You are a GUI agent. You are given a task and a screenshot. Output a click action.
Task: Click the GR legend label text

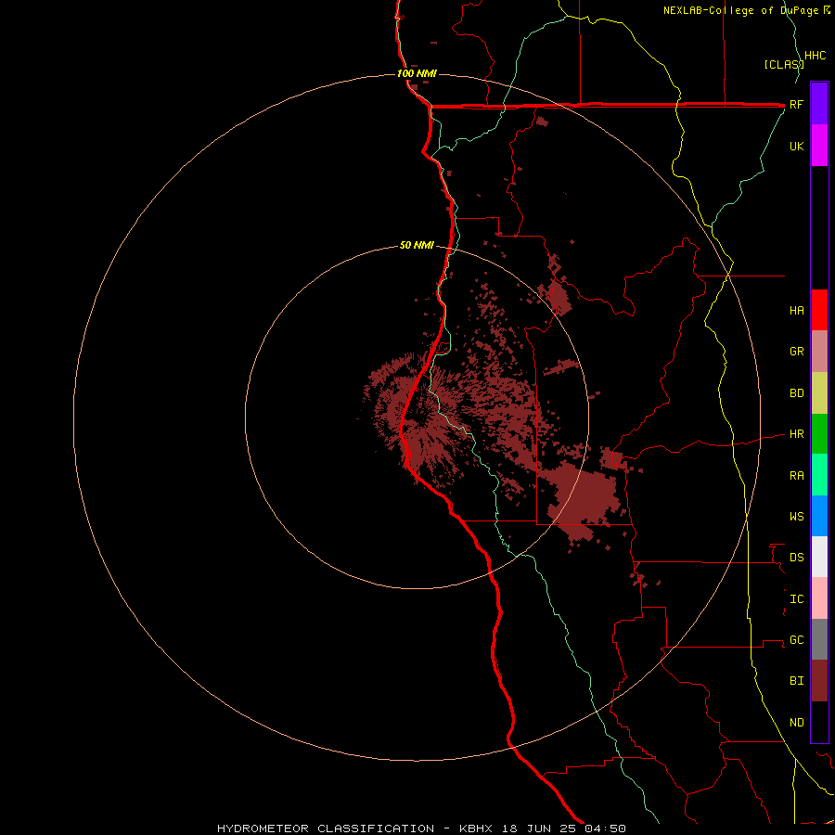(797, 352)
